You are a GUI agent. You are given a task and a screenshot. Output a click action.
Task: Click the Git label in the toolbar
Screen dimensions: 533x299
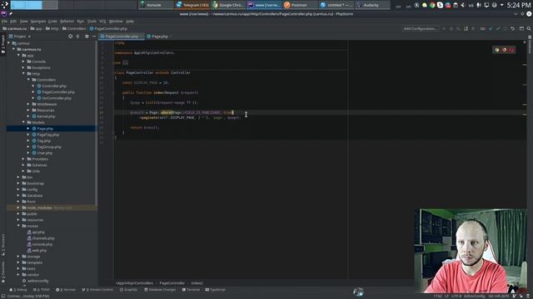click(482, 29)
